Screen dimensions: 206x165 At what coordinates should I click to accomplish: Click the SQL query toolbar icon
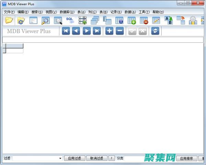pos(70,20)
